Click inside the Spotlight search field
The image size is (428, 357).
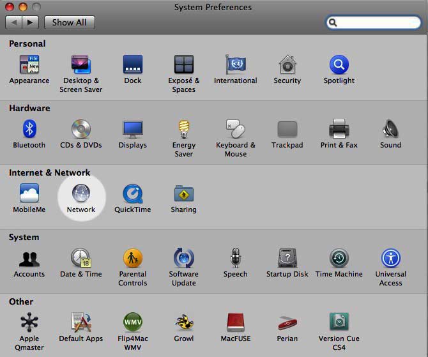374,22
